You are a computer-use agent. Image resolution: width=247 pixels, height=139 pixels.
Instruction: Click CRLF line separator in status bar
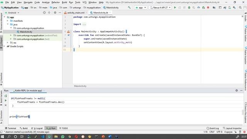[x=212, y=132]
